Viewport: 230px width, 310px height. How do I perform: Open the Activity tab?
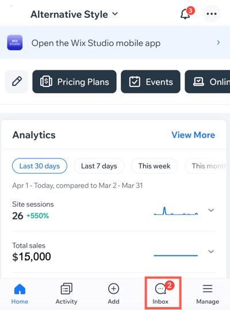[67, 294]
